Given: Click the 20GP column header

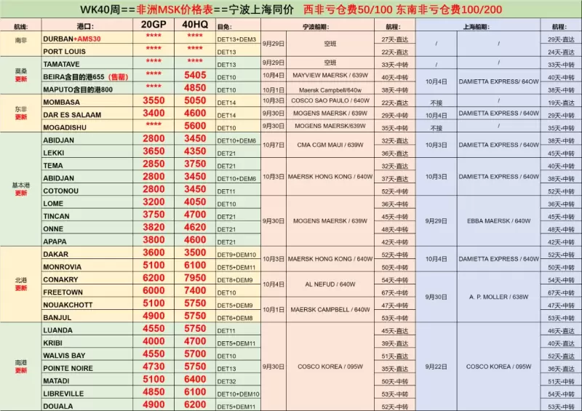Looking at the screenshot, I should coord(154,25).
